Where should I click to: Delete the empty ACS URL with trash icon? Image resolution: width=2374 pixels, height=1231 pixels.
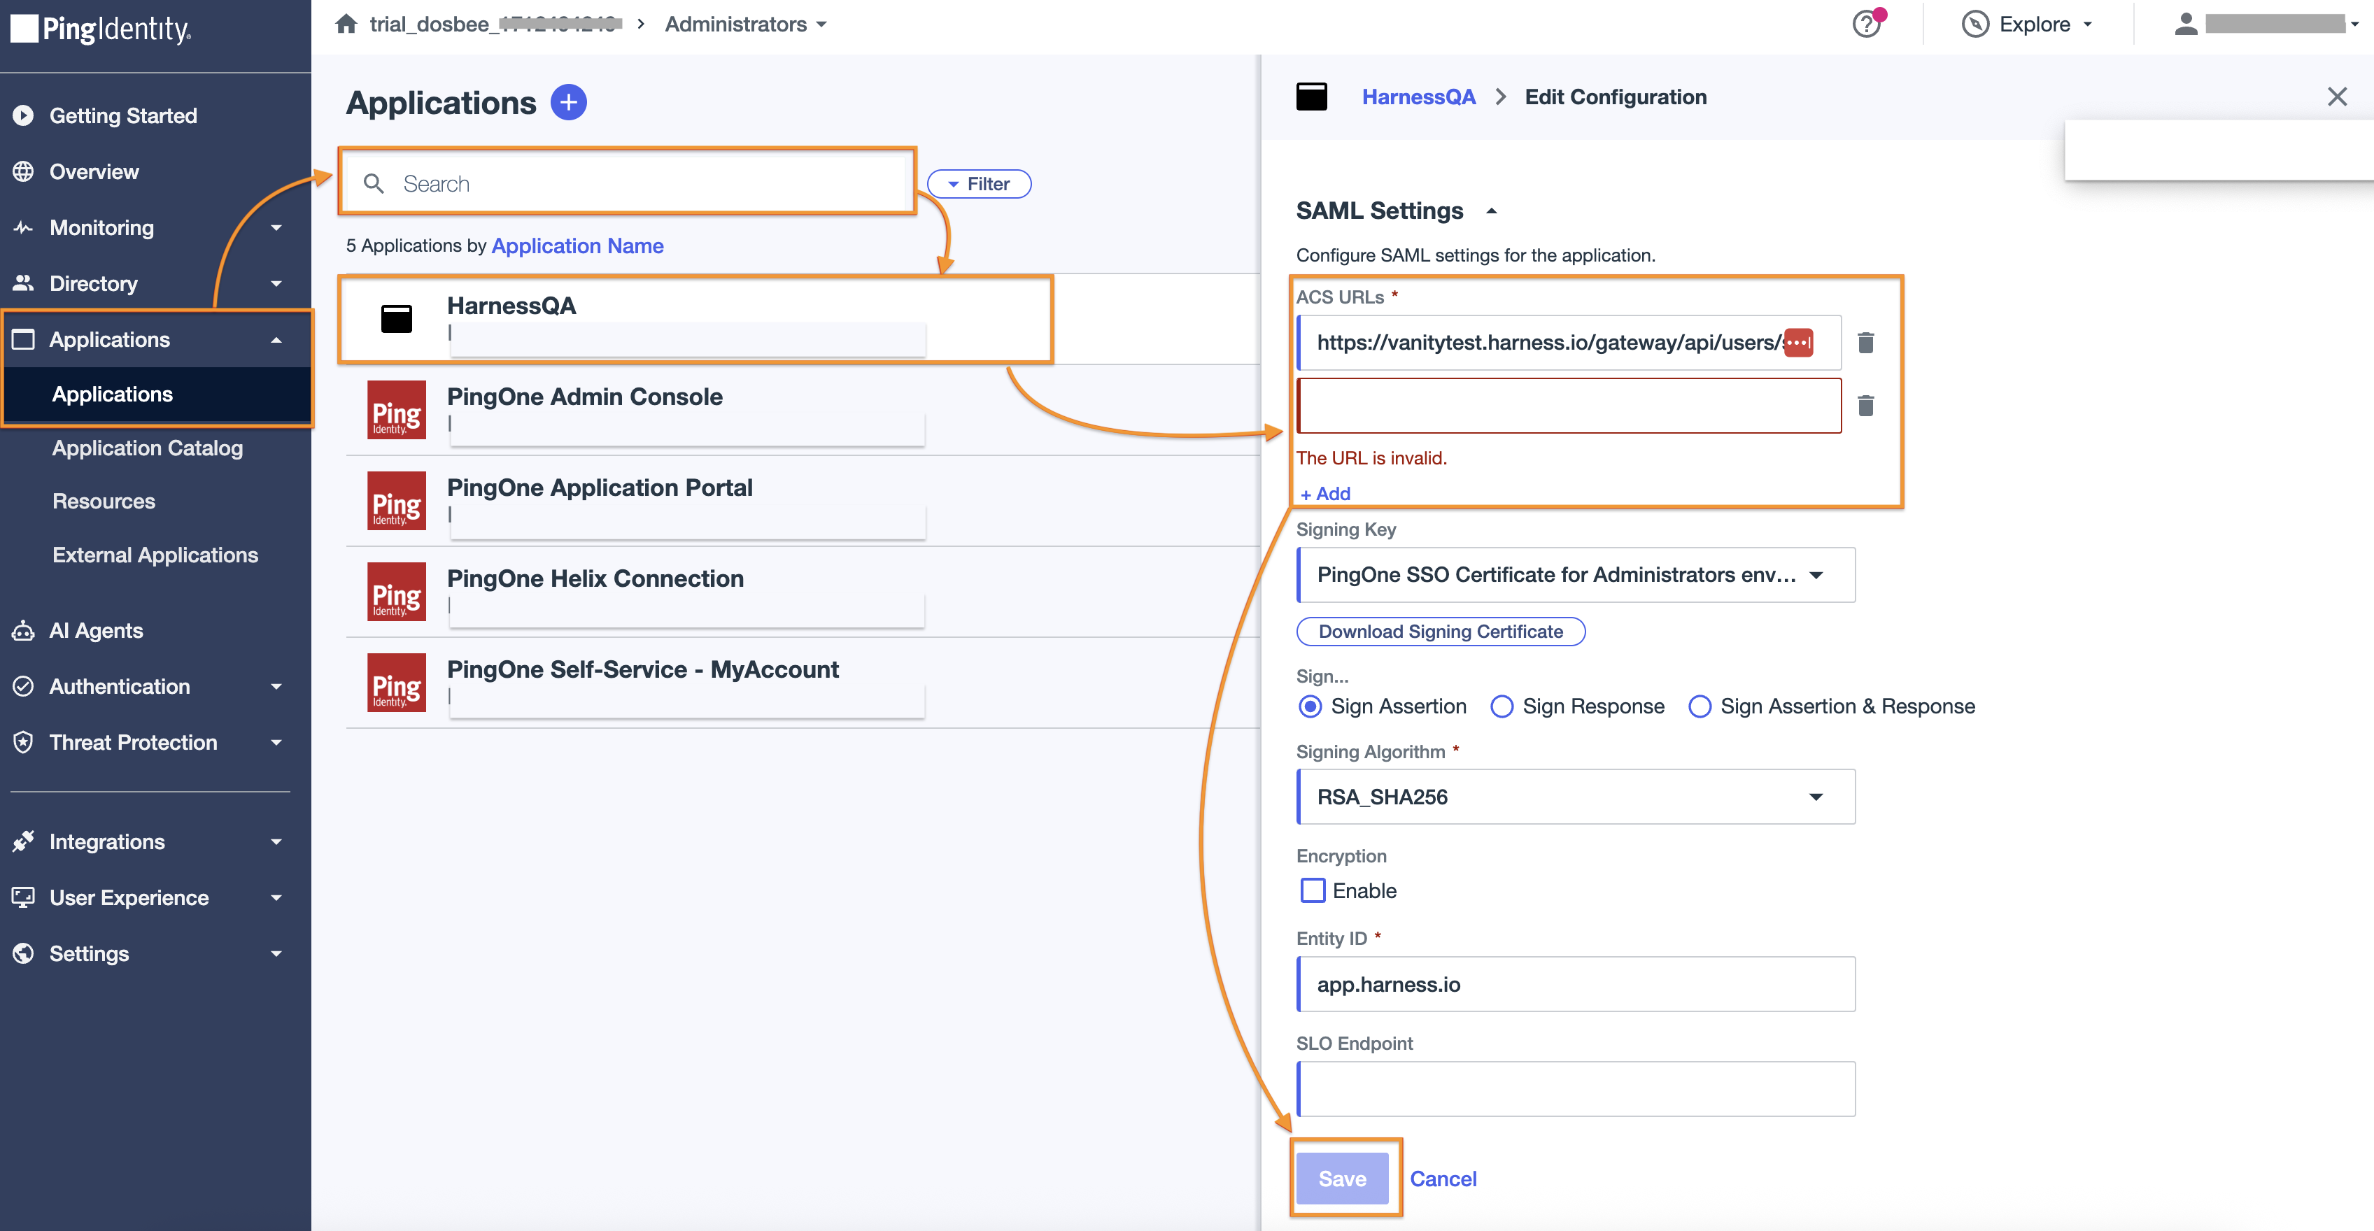point(1865,406)
